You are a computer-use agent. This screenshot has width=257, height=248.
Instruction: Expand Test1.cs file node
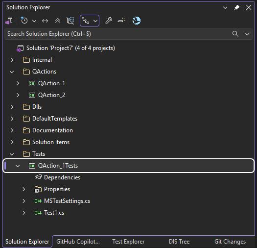point(24,213)
